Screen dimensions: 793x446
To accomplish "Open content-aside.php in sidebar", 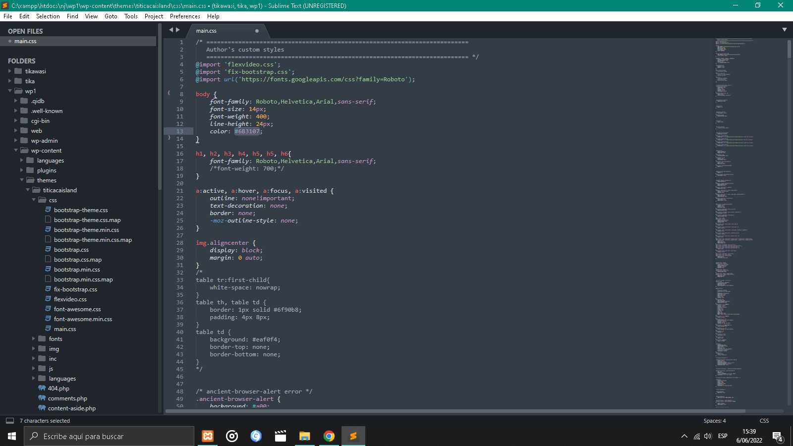I will point(72,408).
